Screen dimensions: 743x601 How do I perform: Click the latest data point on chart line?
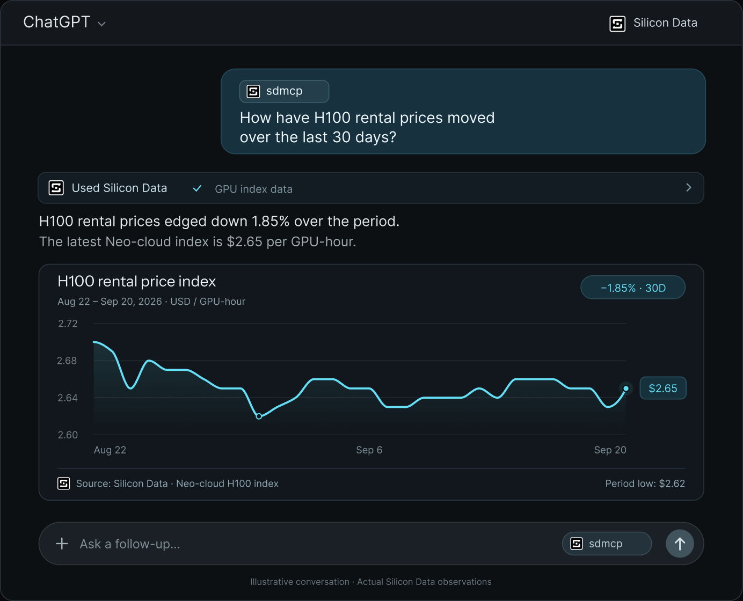(x=626, y=388)
